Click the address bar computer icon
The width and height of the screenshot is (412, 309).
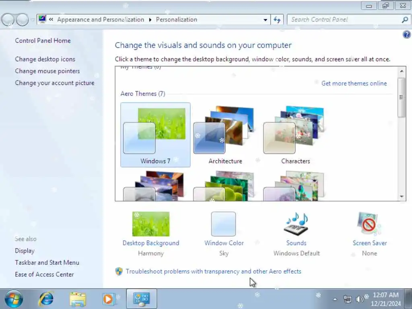[x=42, y=19]
